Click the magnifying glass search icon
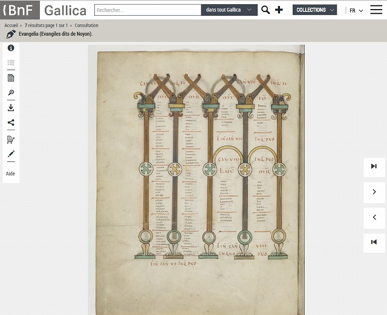 (x=265, y=10)
